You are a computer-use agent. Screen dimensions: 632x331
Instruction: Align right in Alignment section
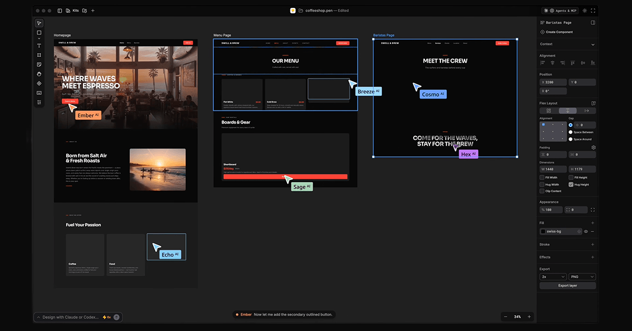tap(563, 63)
